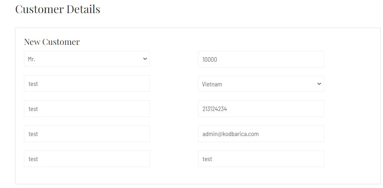
Task: Click the test field directly under Mr. dropdown
Action: (87, 83)
